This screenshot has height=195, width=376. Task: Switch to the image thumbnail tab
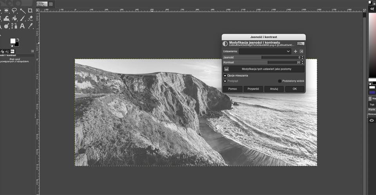coord(42,4)
